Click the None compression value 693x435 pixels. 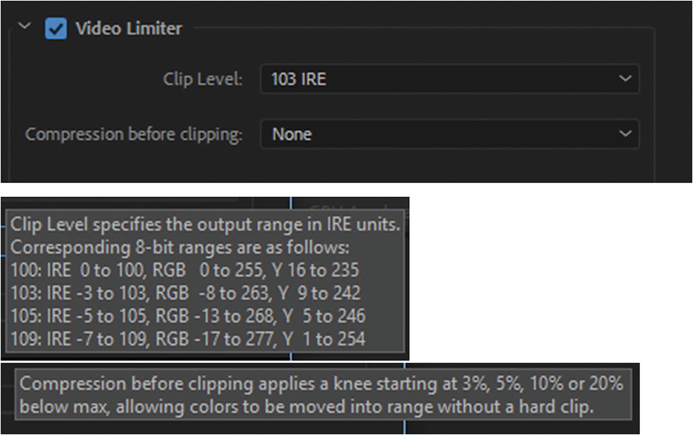[292, 134]
